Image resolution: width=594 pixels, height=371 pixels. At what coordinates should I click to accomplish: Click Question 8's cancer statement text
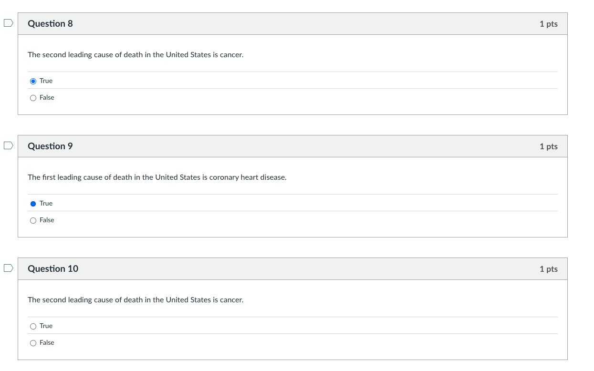pos(135,55)
